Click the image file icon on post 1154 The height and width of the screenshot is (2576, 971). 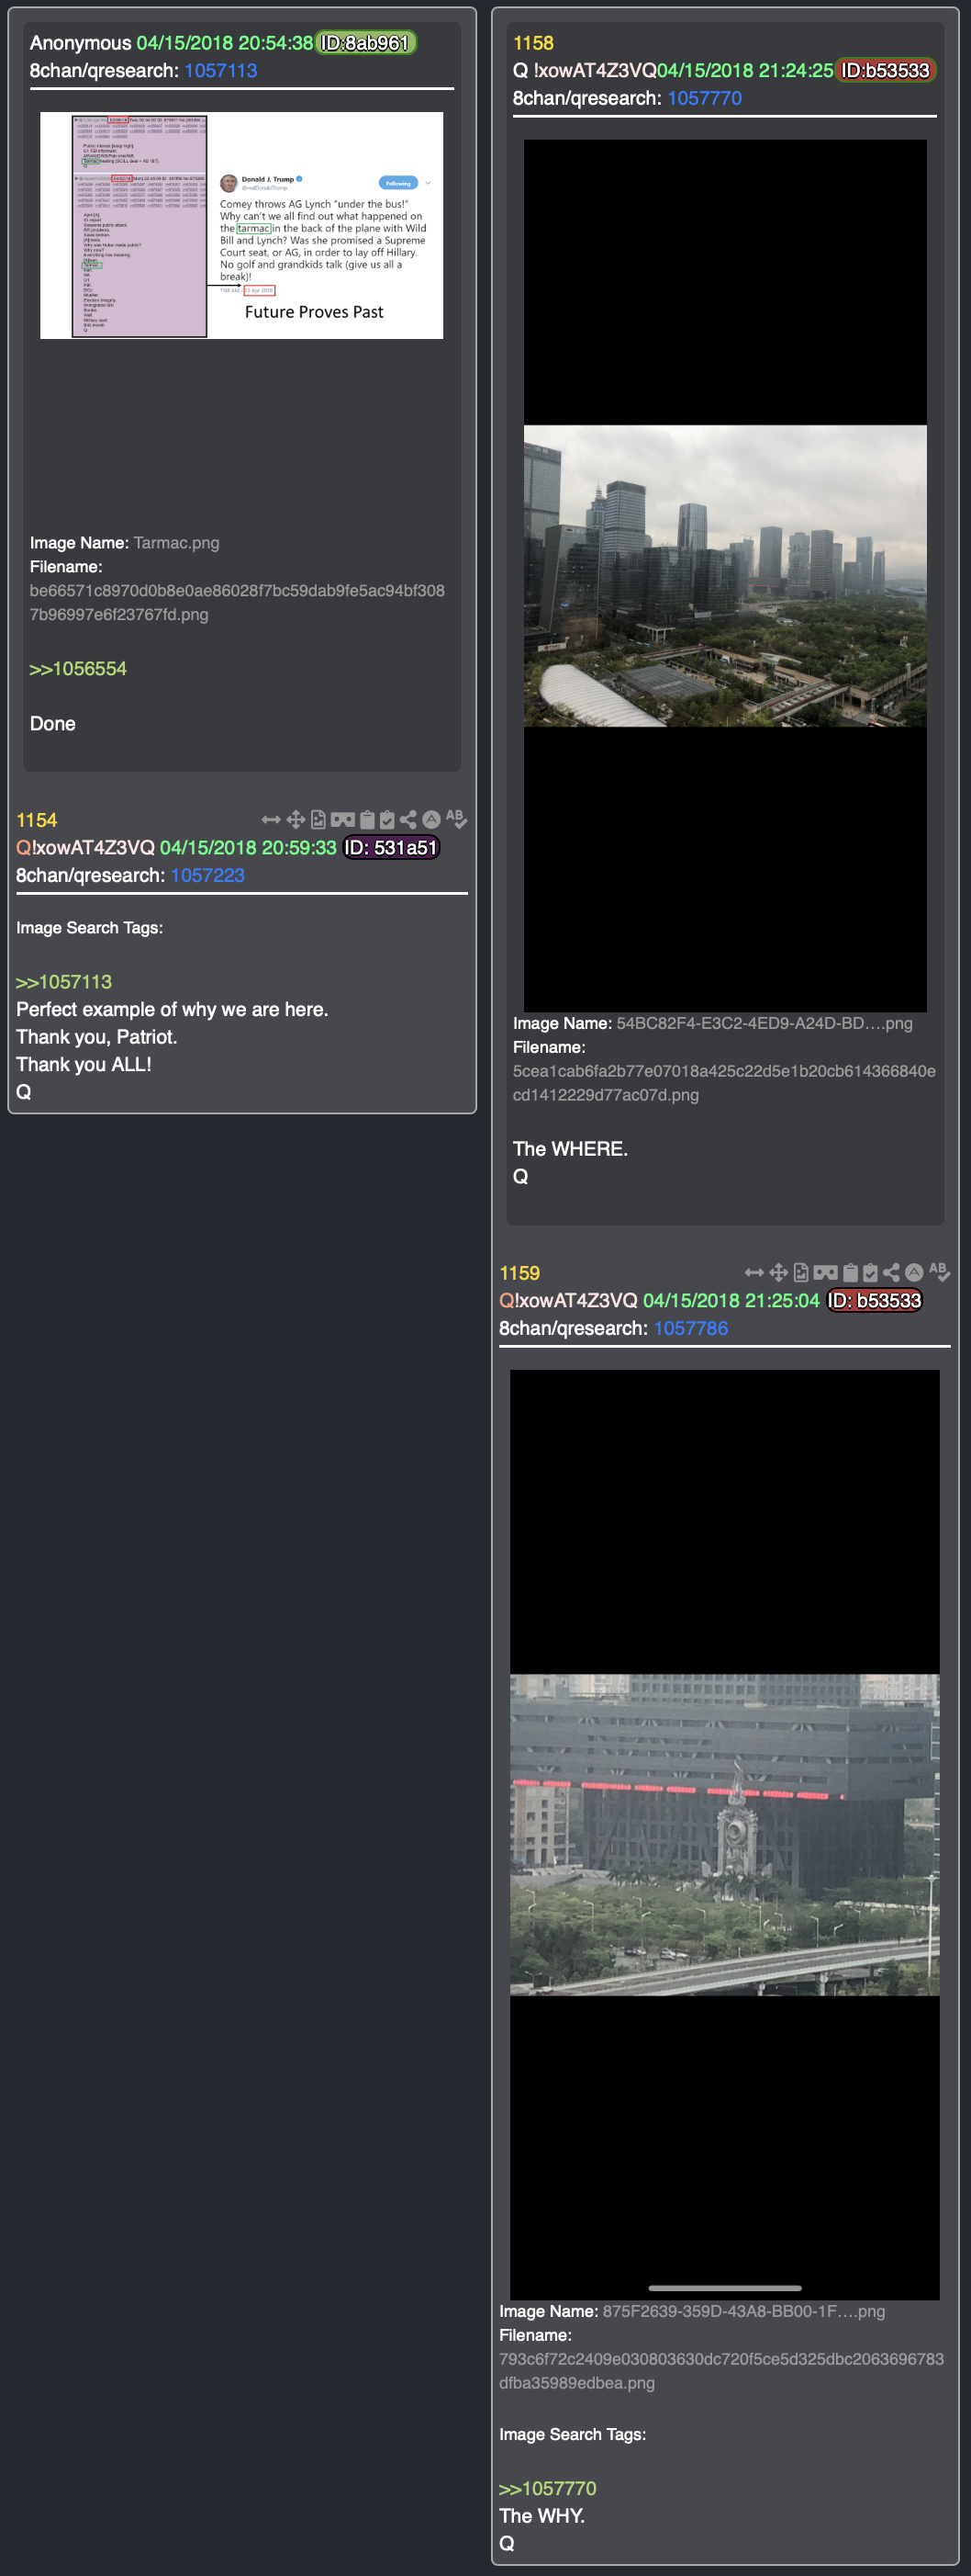click(318, 820)
